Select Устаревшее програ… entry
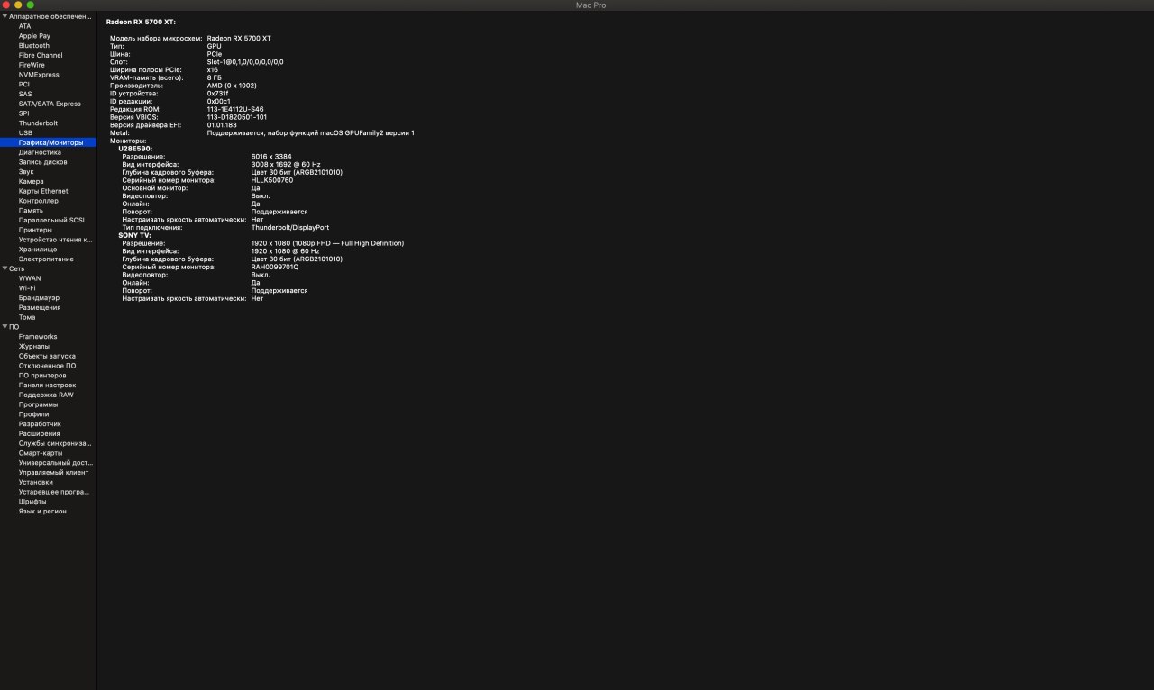This screenshot has width=1154, height=690. point(53,492)
